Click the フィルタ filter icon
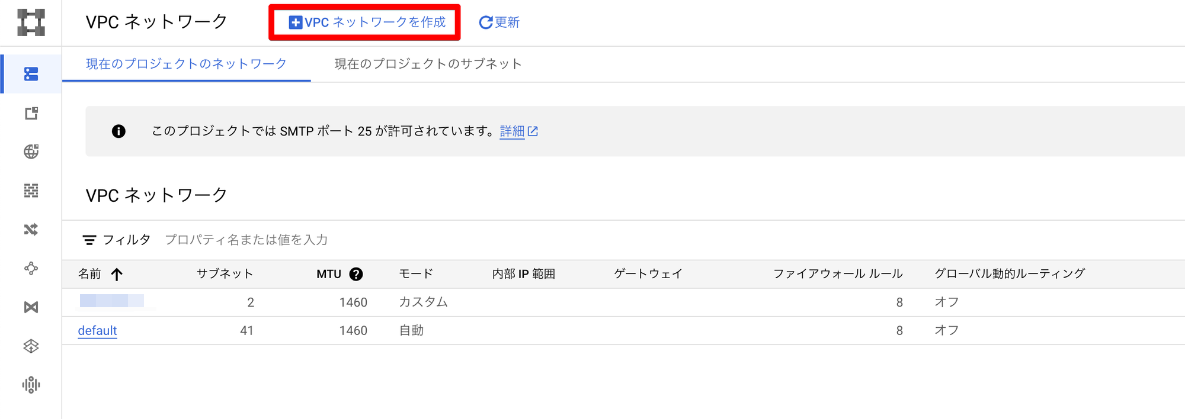Viewport: 1185px width, 419px height. click(89, 240)
